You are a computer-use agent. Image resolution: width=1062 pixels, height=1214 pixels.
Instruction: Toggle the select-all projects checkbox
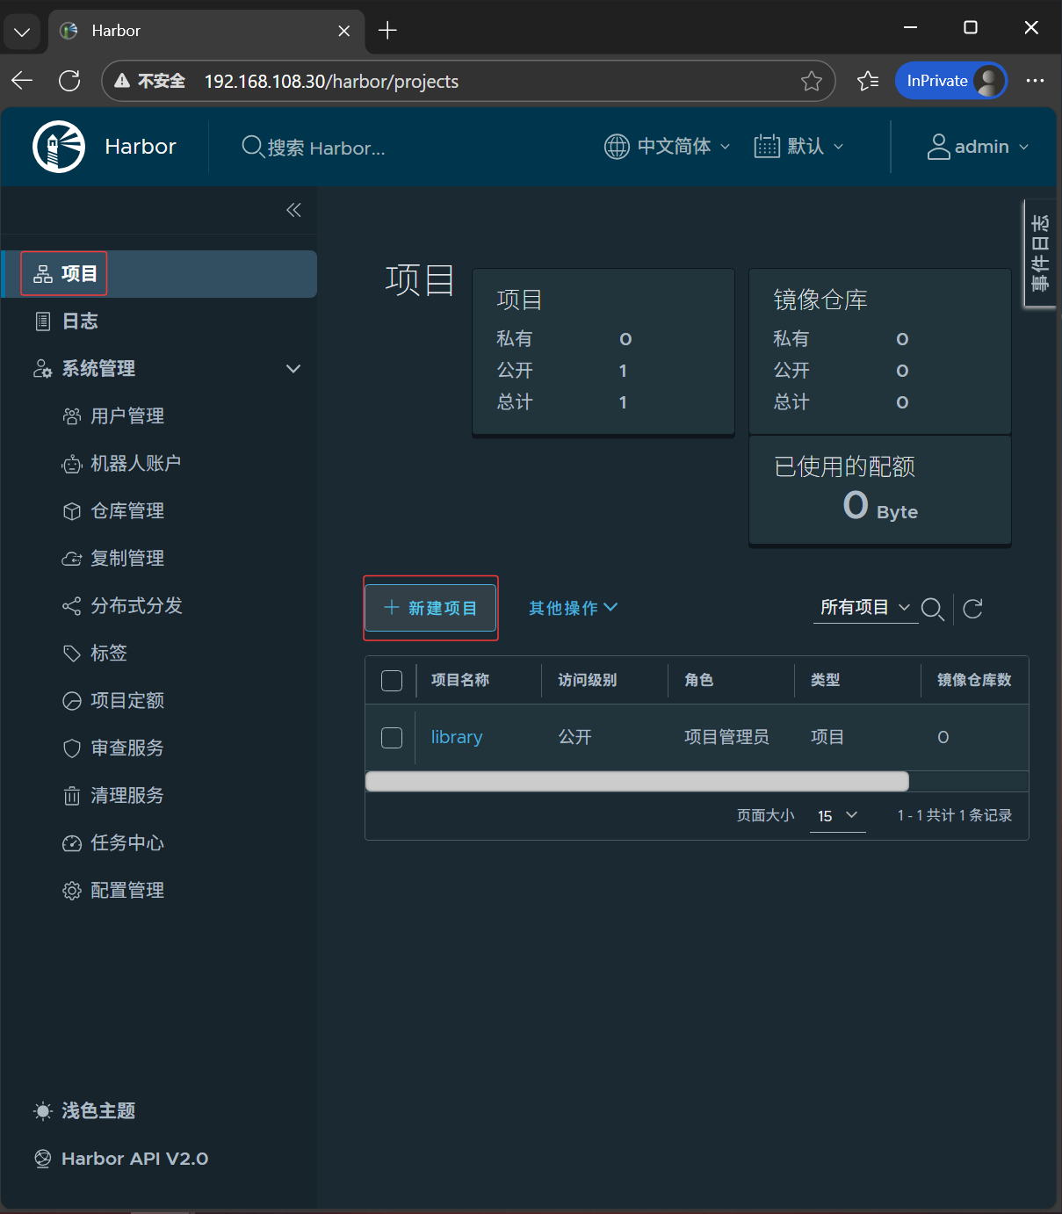click(392, 681)
